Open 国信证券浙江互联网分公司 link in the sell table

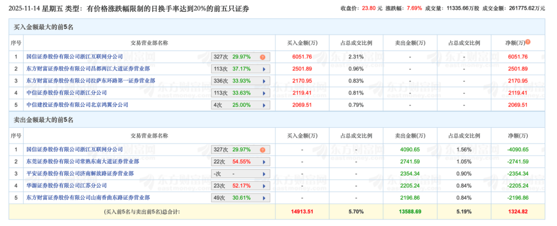pos(75,149)
